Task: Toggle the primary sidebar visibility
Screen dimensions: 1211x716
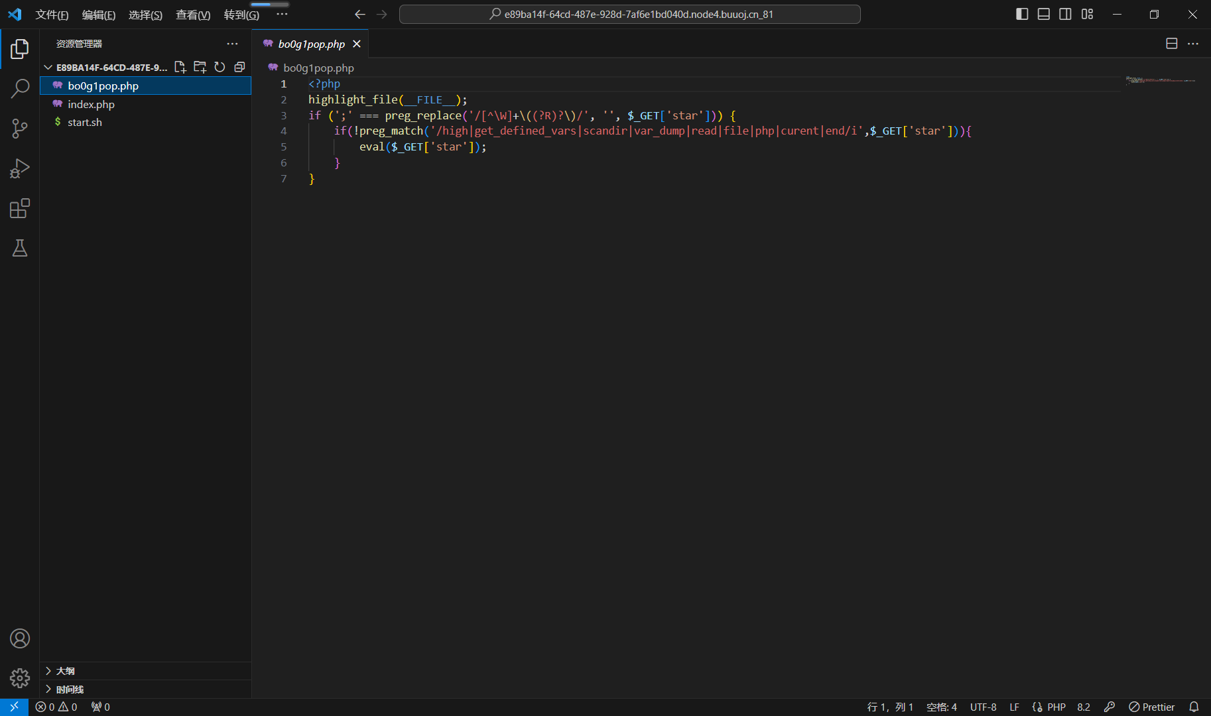Action: click(1022, 14)
